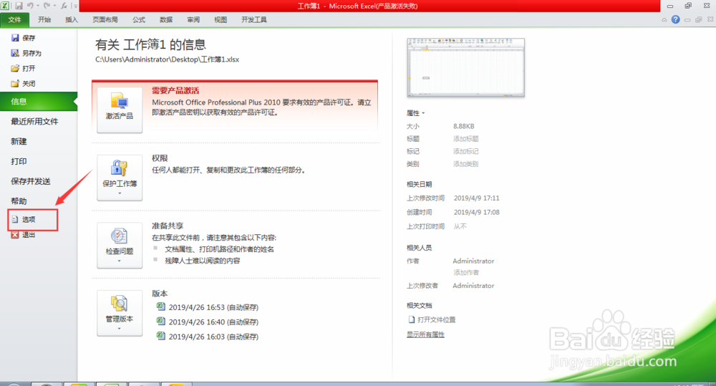Image resolution: width=716 pixels, height=386 pixels.
Task: Open Options in the backstage menu
Action: pyautogui.click(x=24, y=220)
